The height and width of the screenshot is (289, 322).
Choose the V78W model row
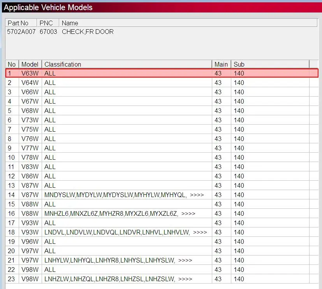pyautogui.click(x=162, y=157)
